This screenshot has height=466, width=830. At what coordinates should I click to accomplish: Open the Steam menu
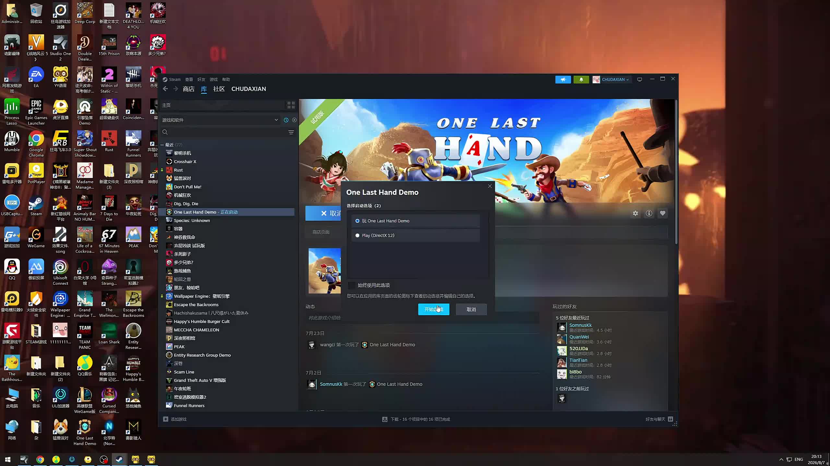172,80
